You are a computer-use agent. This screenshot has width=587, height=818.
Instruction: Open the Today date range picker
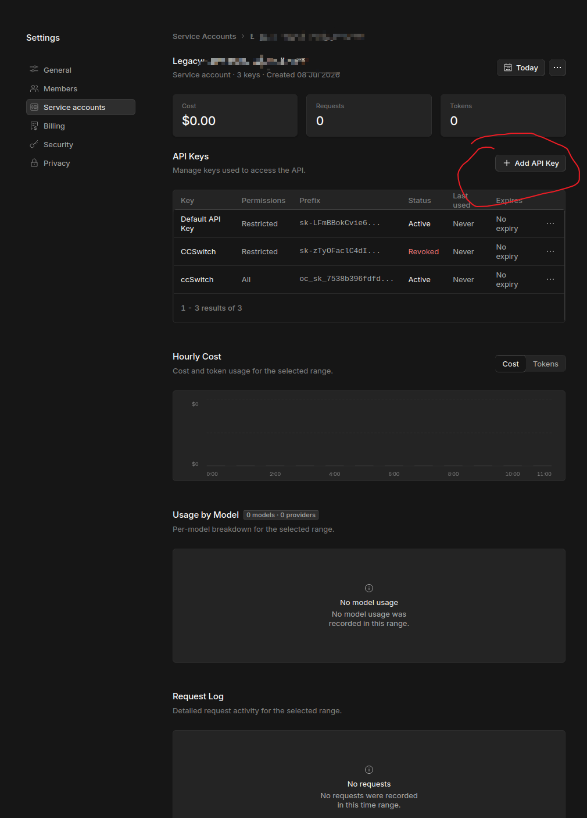521,67
